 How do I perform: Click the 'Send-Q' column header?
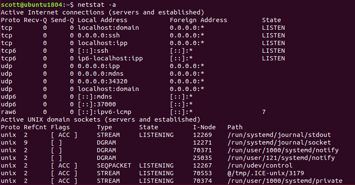(62, 20)
